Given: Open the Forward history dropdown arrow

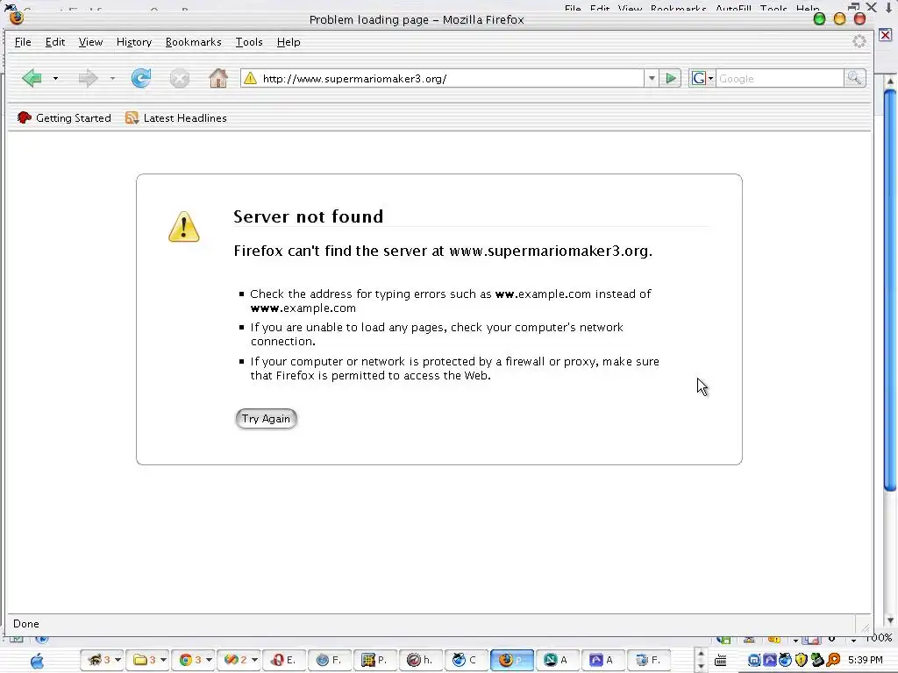Looking at the screenshot, I should coord(112,78).
